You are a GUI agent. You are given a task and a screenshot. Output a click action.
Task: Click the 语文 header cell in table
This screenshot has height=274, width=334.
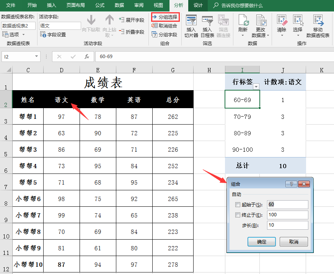coord(62,100)
